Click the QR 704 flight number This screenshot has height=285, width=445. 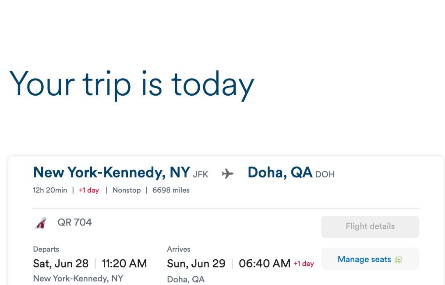74,222
